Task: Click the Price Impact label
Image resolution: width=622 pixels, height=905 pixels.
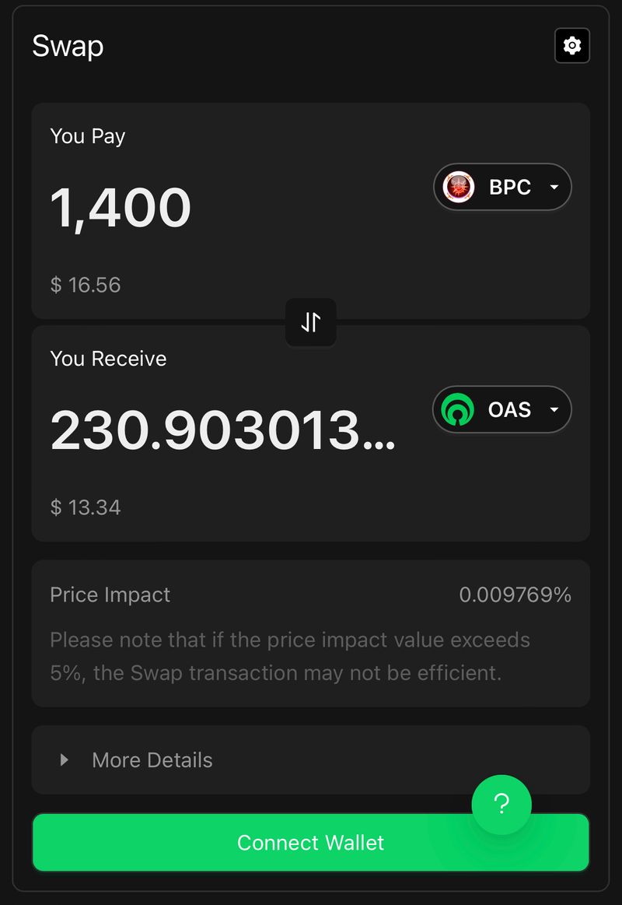Action: (x=110, y=595)
